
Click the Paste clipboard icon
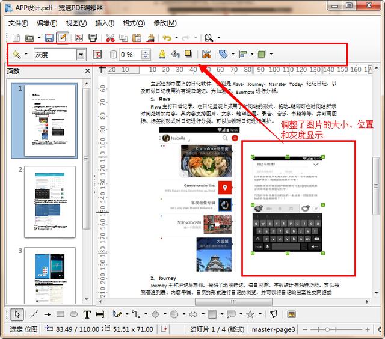137,38
